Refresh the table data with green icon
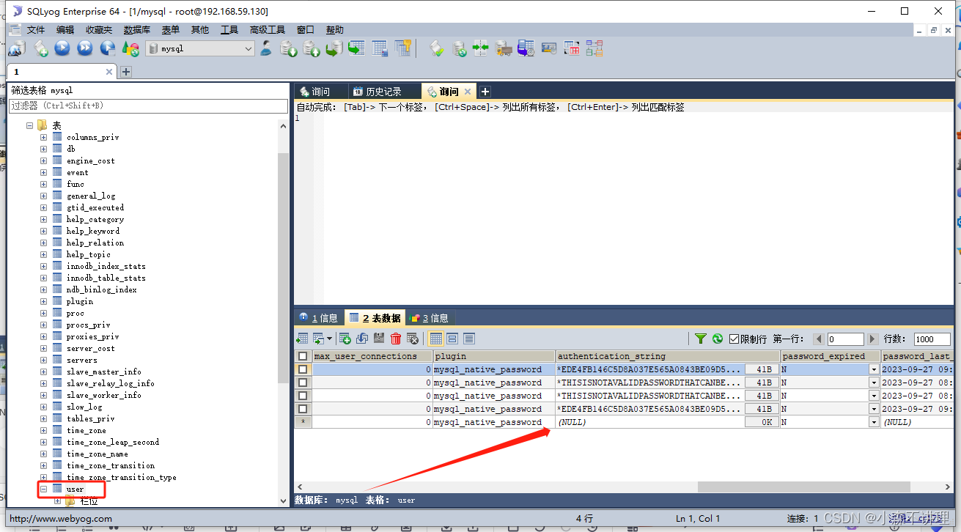The height and width of the screenshot is (532, 961). (x=718, y=339)
